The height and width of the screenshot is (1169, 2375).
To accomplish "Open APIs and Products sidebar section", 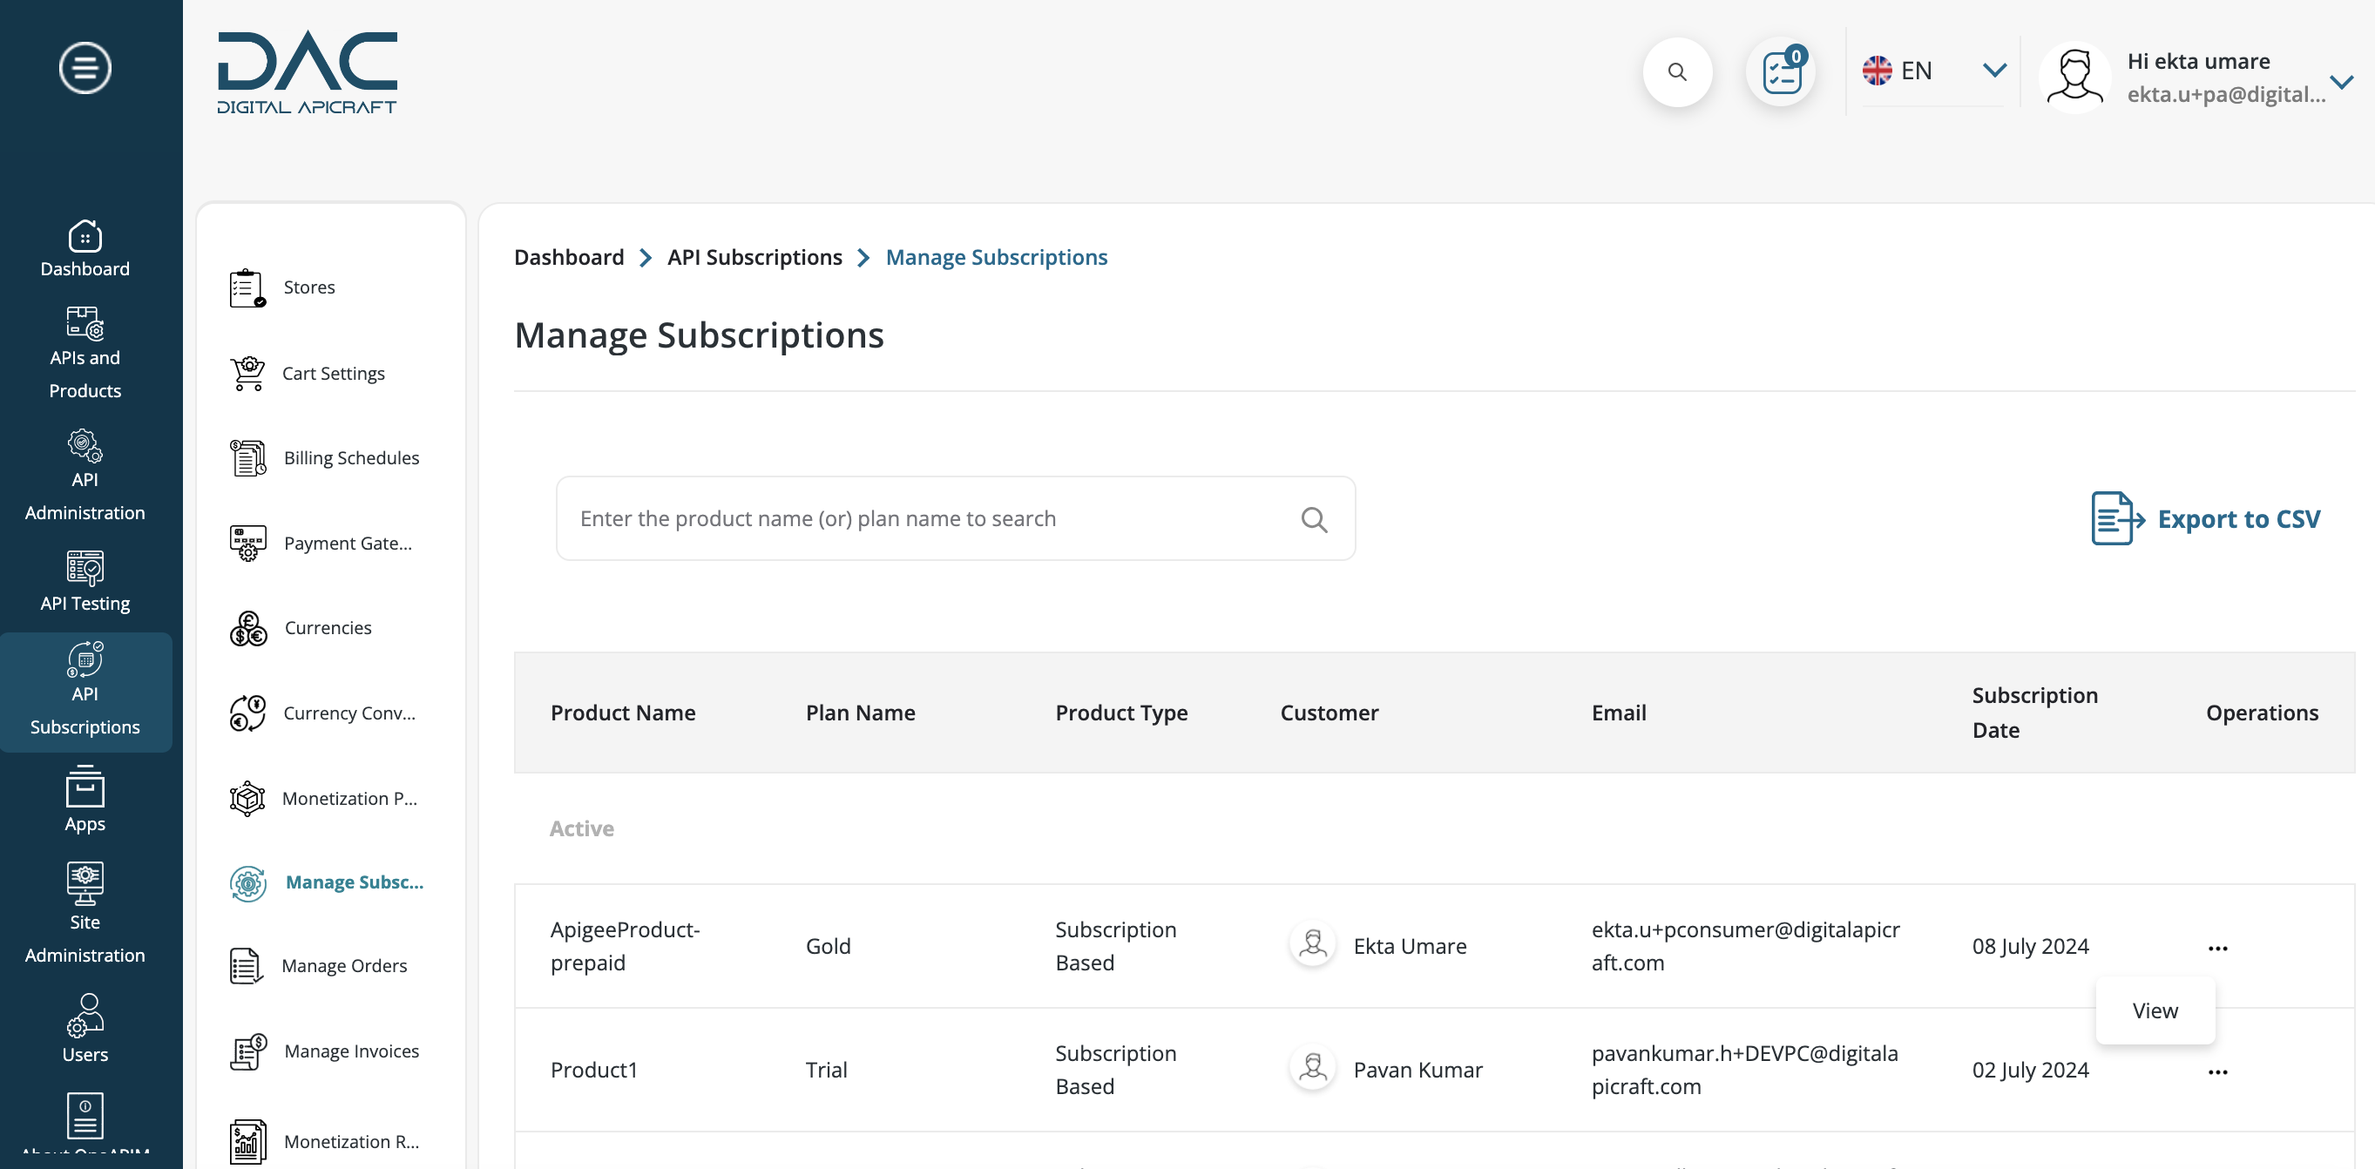I will (85, 353).
